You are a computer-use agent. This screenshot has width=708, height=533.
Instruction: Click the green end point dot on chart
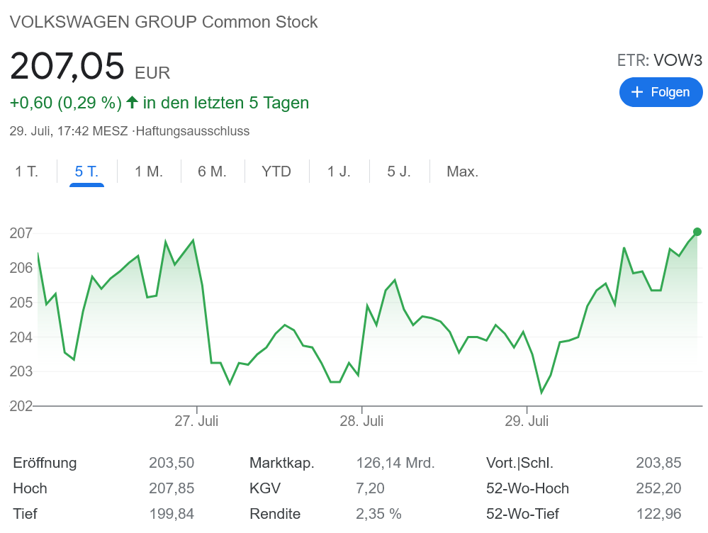point(697,232)
